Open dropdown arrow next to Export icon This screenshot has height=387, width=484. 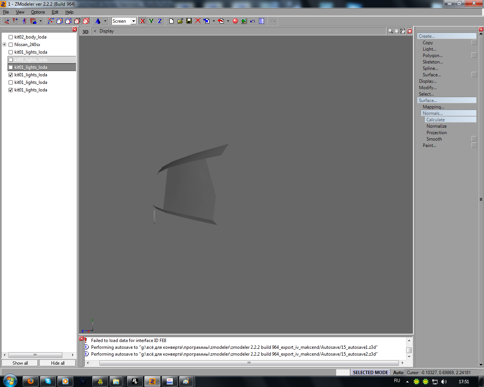pyautogui.click(x=228, y=21)
